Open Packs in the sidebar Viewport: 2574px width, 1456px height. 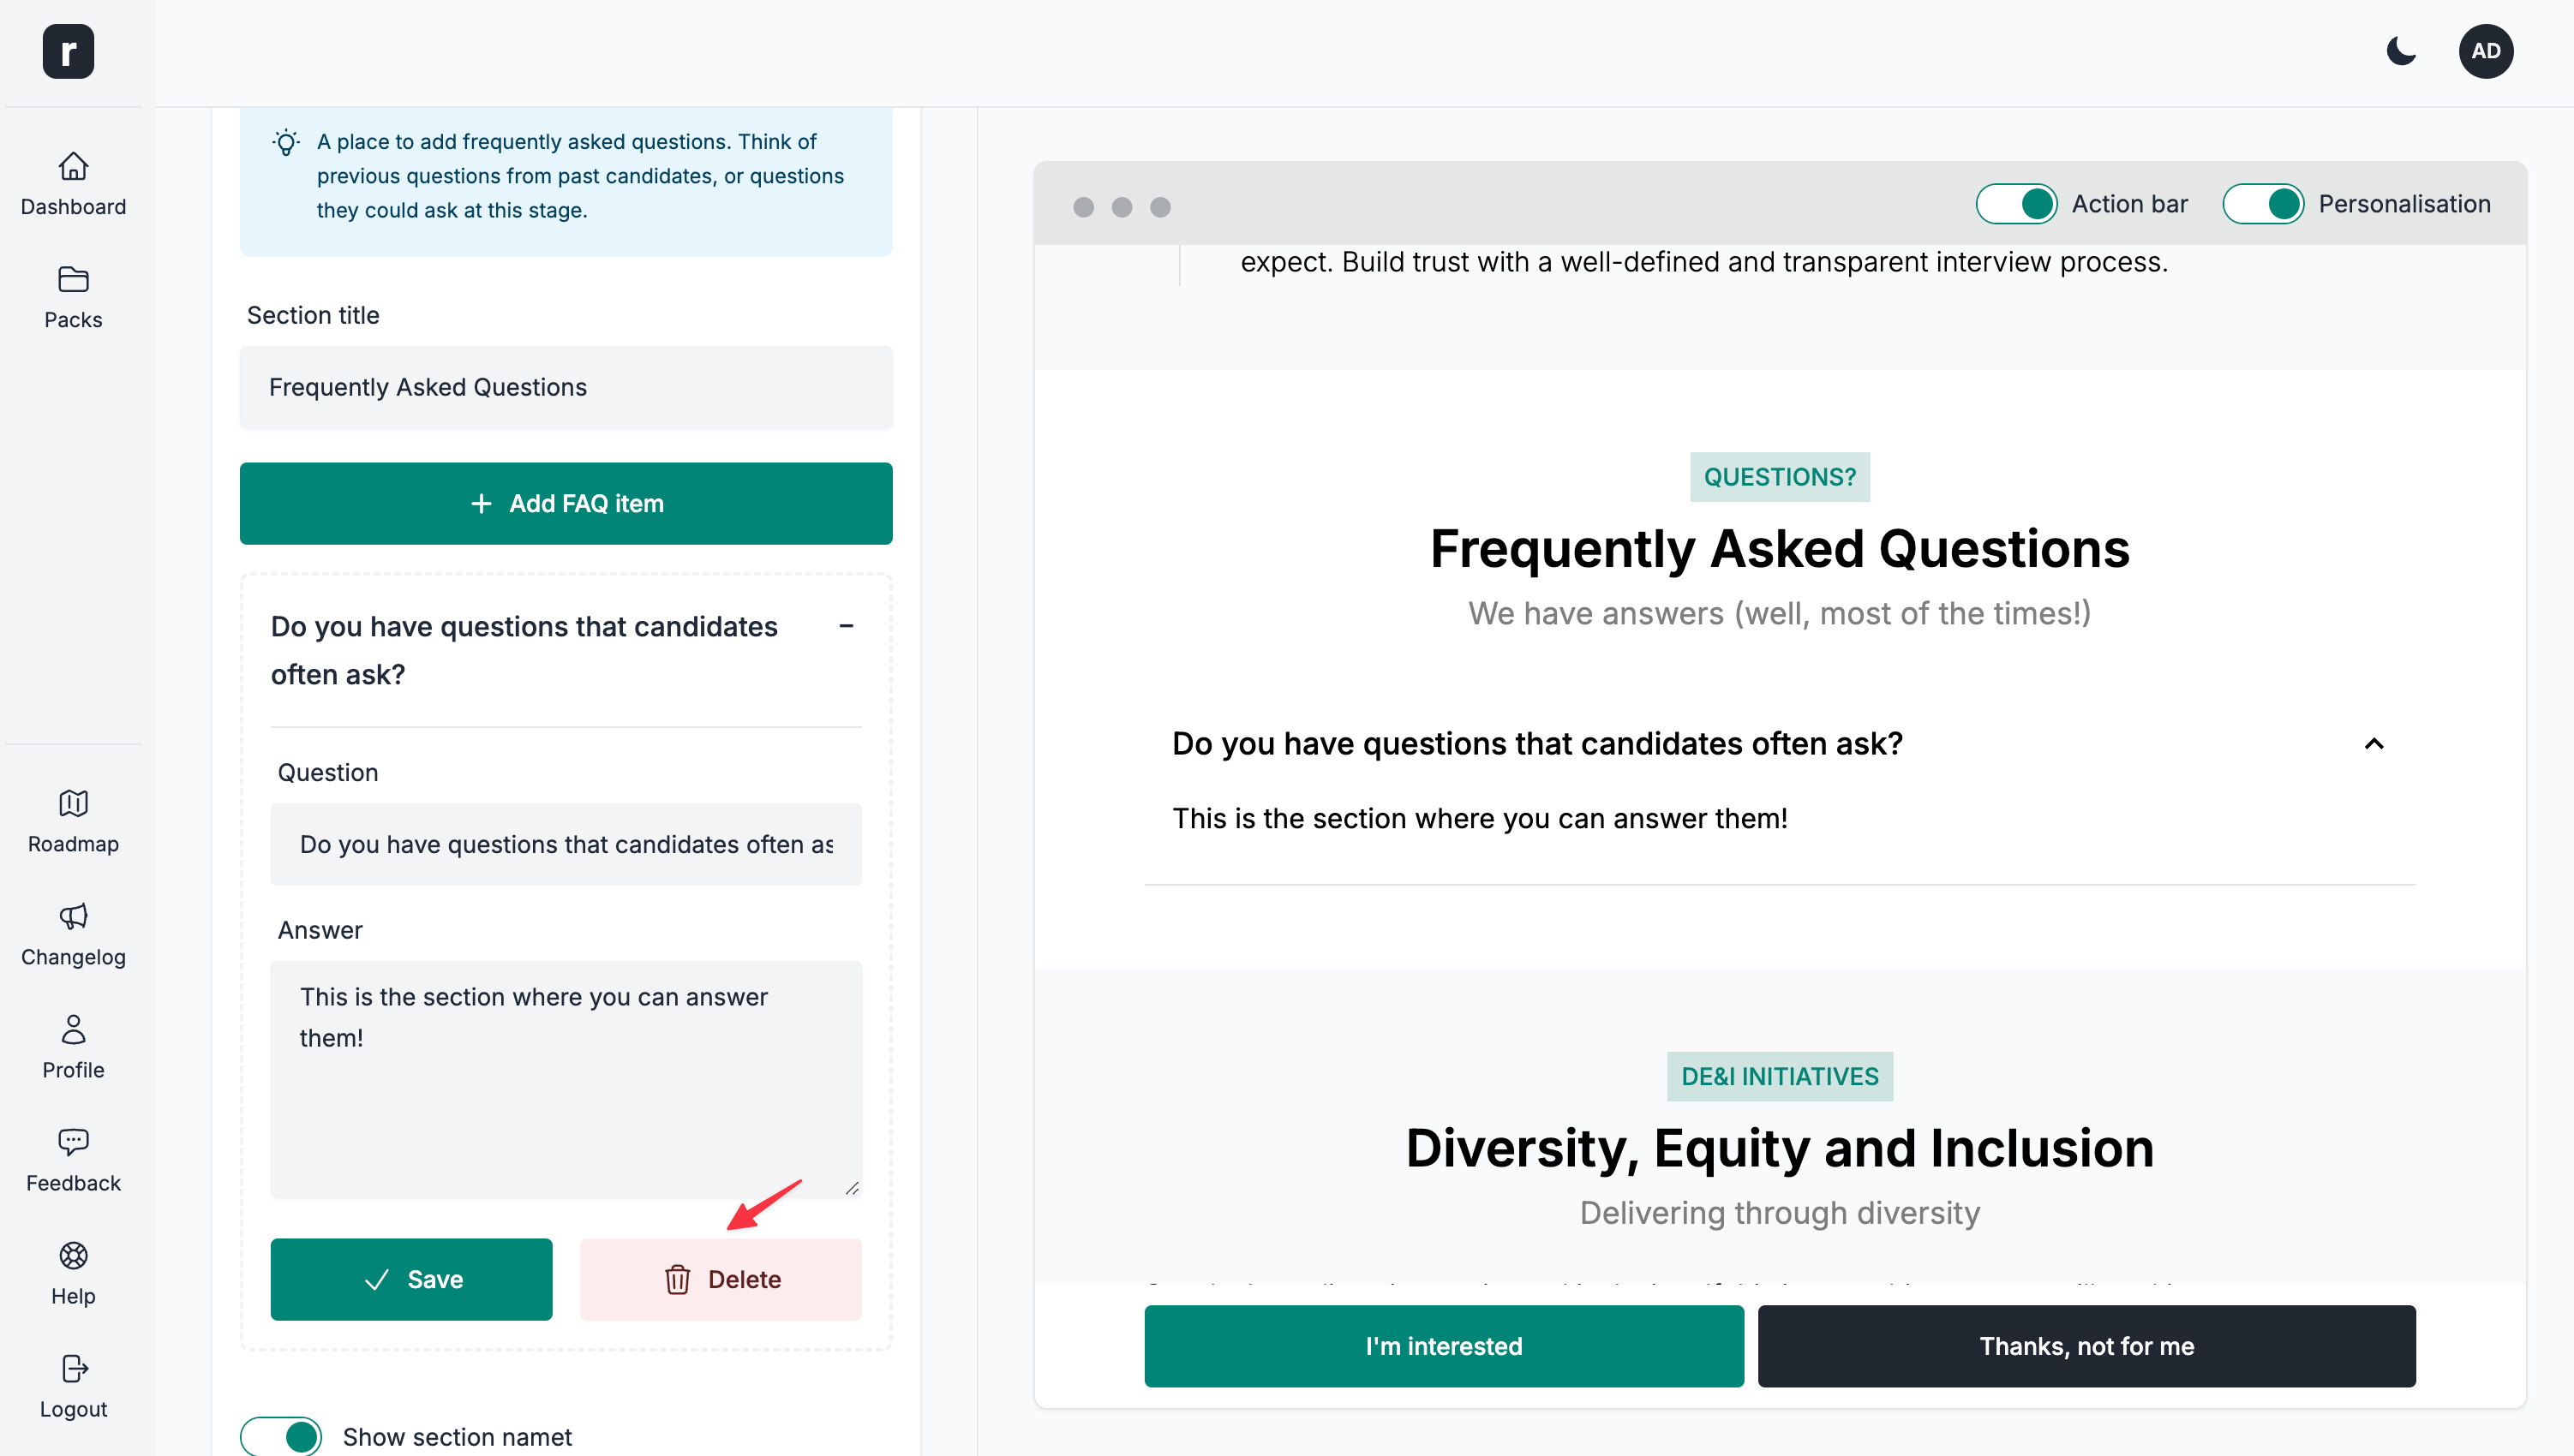pos(73,297)
